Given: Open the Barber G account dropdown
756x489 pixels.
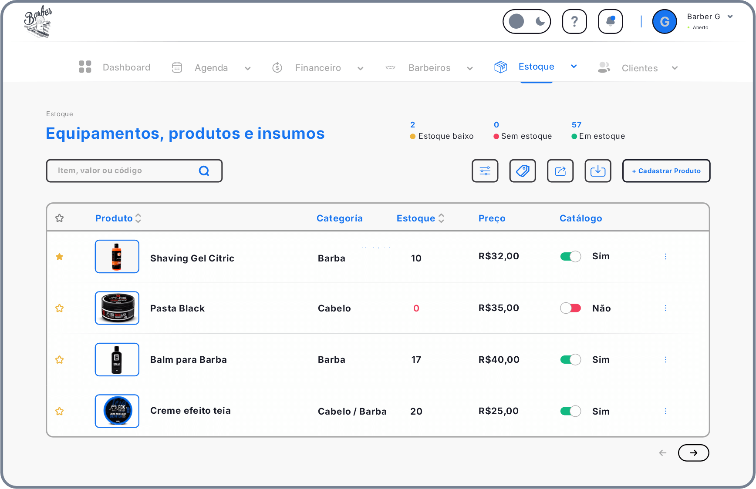Looking at the screenshot, I should [x=730, y=17].
